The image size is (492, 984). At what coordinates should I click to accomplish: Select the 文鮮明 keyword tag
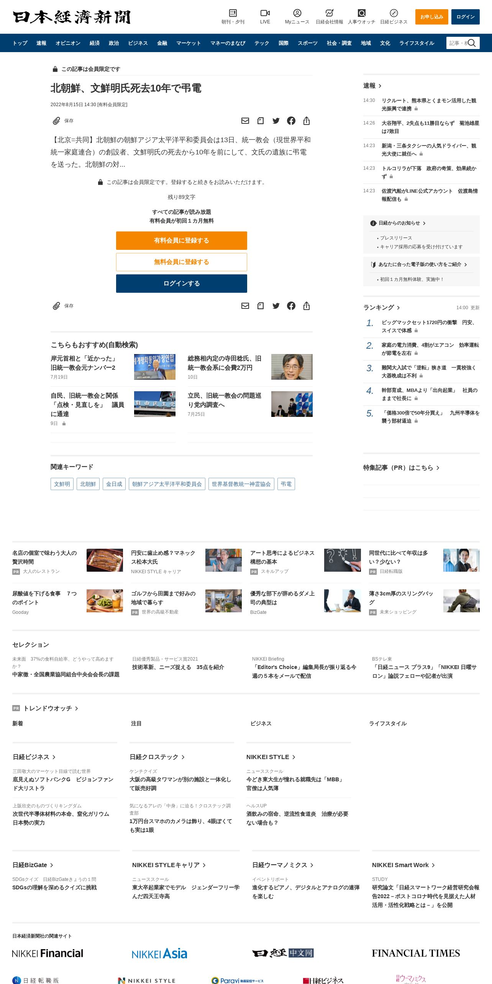62,484
